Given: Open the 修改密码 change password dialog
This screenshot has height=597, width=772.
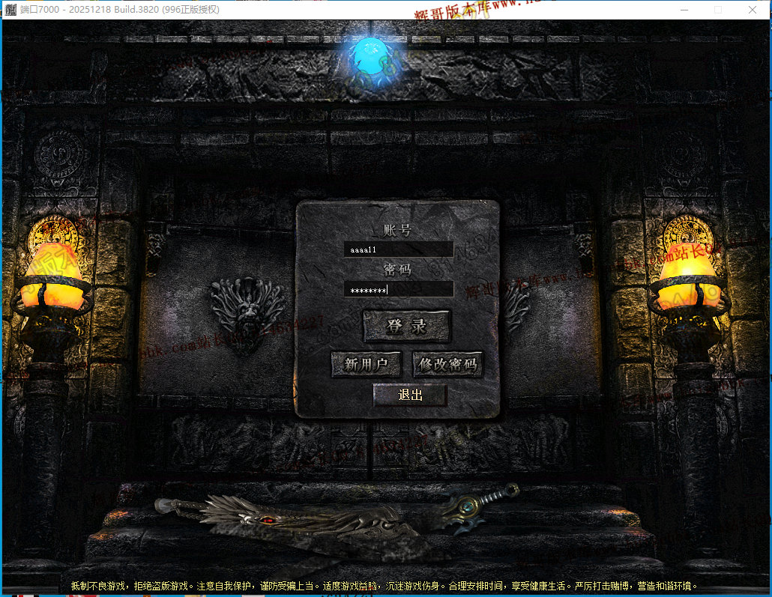Looking at the screenshot, I should click(x=447, y=364).
